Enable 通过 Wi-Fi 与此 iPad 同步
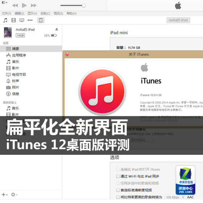The height and width of the screenshot is (203, 203). coord(118,176)
